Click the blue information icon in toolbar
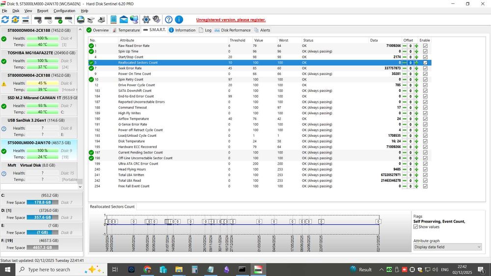Image resolution: width=491 pixels, height=276 pixels. pos(179,20)
